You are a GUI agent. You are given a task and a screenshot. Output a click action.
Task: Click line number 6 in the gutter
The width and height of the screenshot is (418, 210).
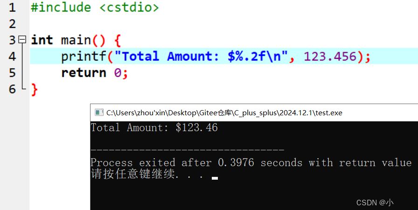pyautogui.click(x=12, y=89)
